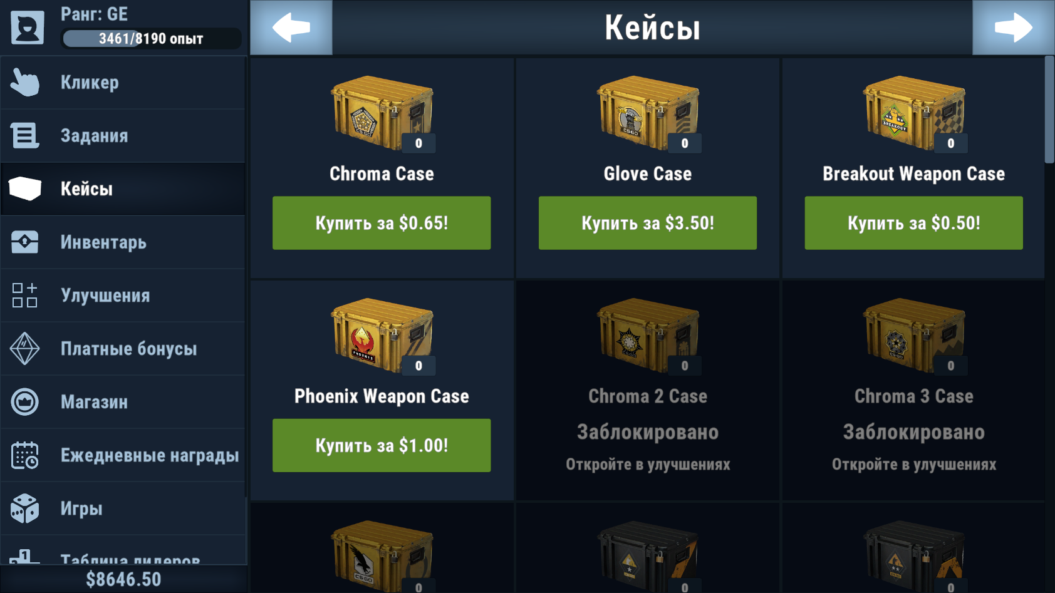Open the Инвентарь box icon

pyautogui.click(x=25, y=242)
